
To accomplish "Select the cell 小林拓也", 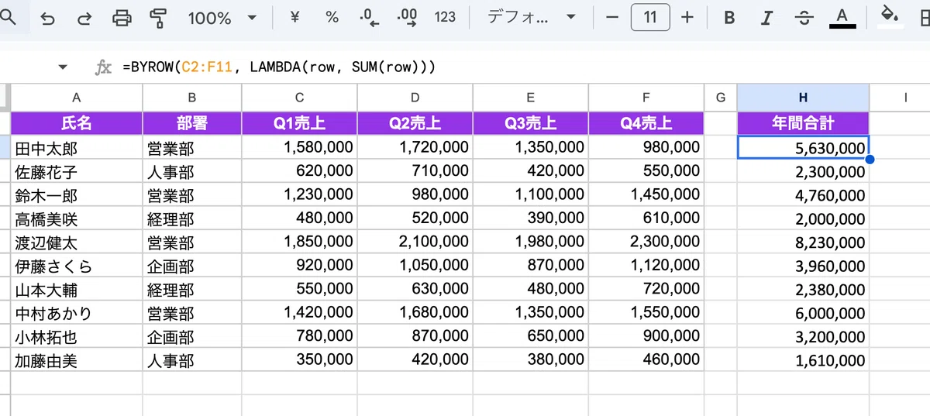I will coord(76,338).
